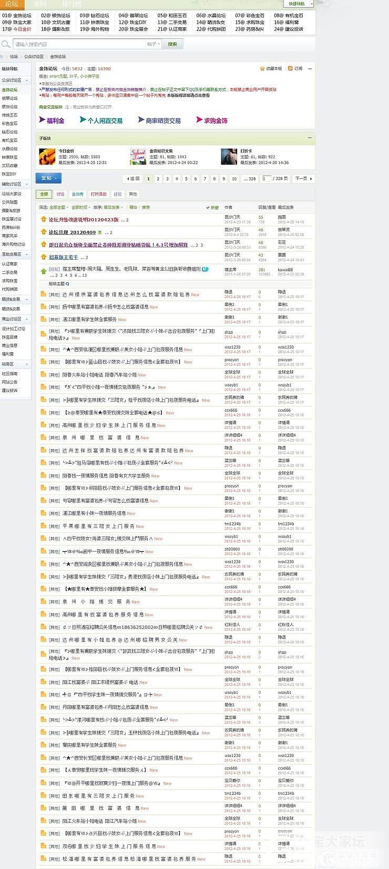Screen dimensions: 389x869
Task: Click moderator name smart无题
Action: pos(58,76)
